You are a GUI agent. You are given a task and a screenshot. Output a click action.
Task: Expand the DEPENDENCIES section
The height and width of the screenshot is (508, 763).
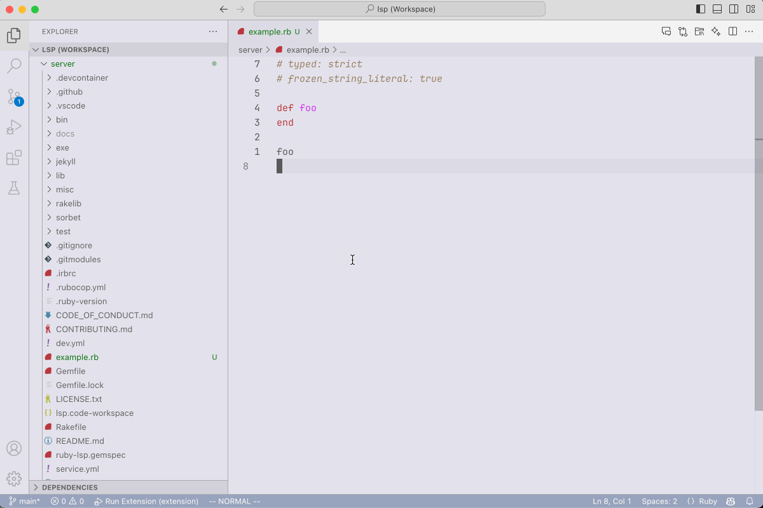[x=128, y=487]
